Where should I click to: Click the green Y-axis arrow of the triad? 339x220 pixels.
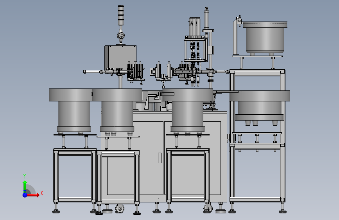[25, 186]
